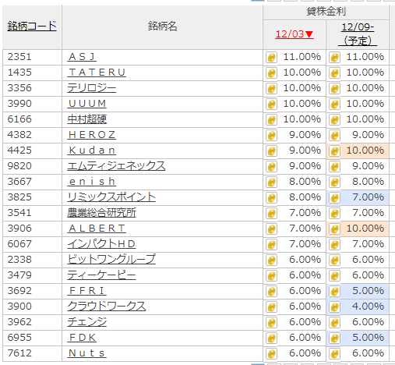Sort by 12/09- (予定) column header
Image resolution: width=395 pixels, height=365 pixels.
tap(358, 34)
